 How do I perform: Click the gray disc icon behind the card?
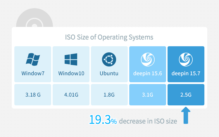coord(35,18)
